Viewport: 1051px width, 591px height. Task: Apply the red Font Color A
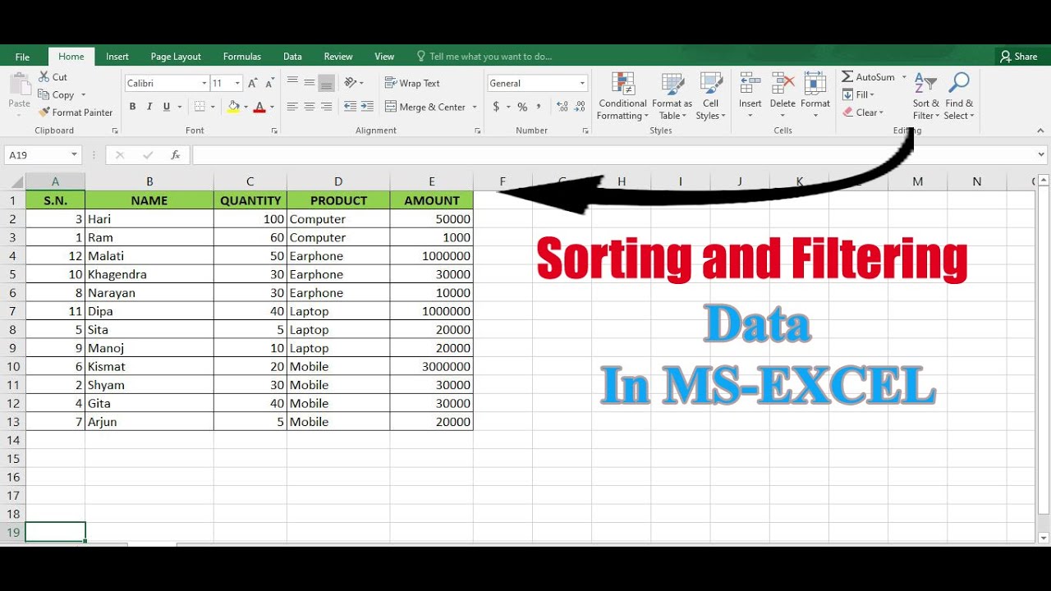259,107
